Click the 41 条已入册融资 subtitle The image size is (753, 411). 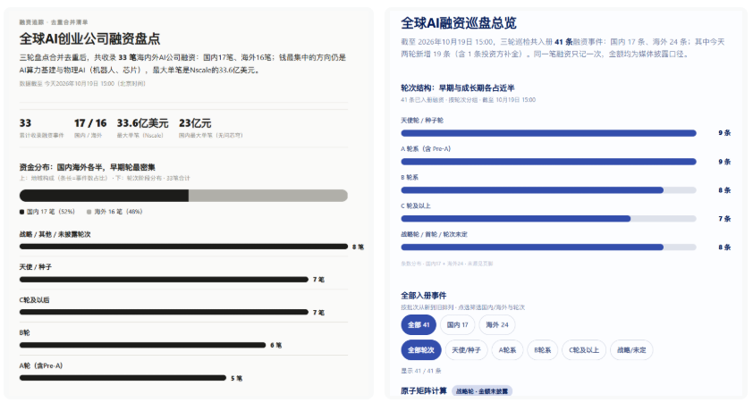point(469,100)
